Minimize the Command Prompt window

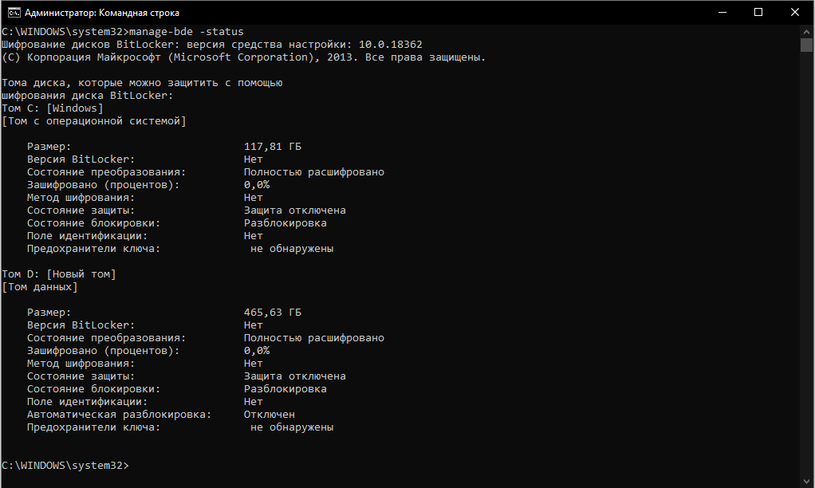click(721, 12)
